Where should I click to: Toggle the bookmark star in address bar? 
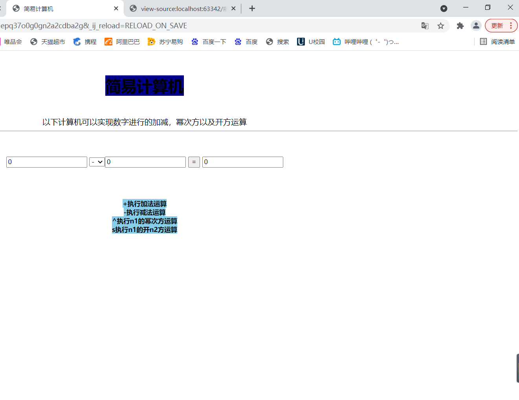(441, 25)
